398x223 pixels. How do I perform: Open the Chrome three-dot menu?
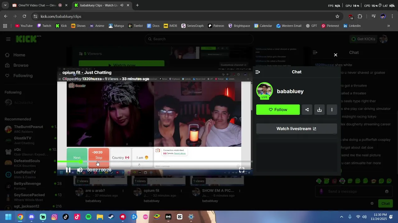coord(392,16)
